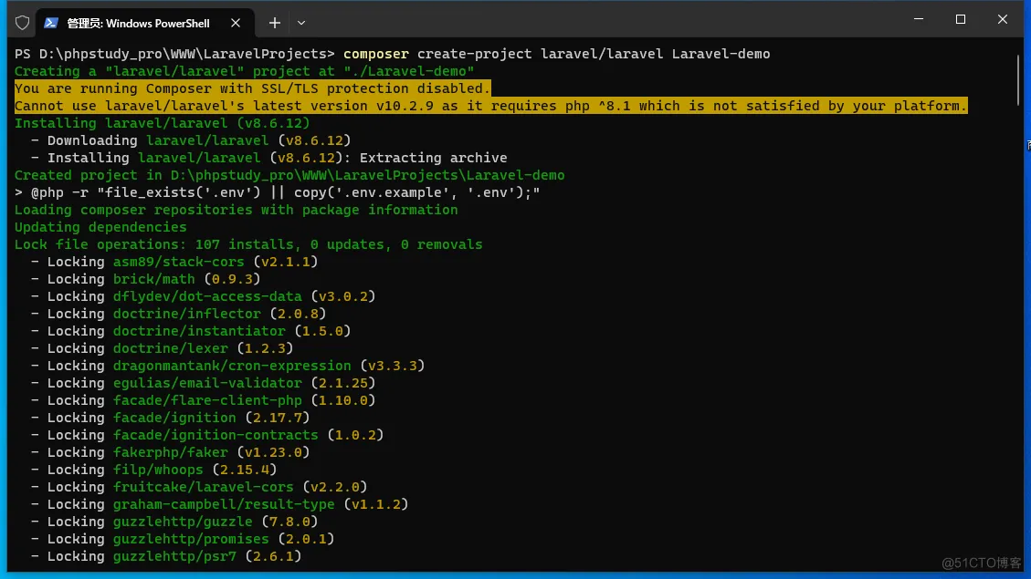Click the 'Extracting archive' text
Viewport: 1031px width, 579px height.
point(433,158)
